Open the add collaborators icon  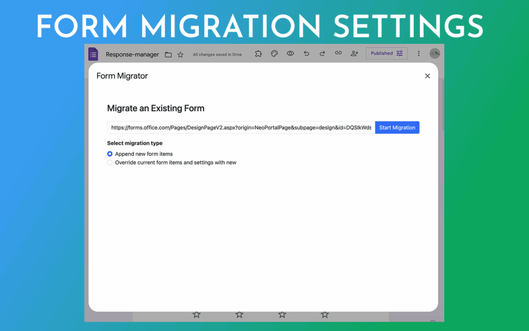click(x=354, y=53)
